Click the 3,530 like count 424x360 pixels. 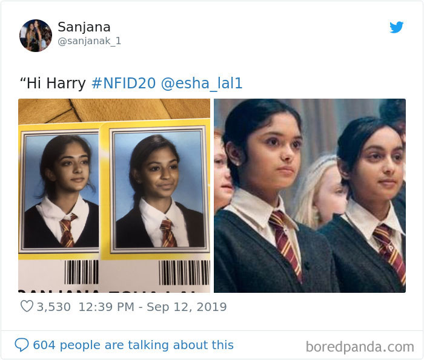[54, 307]
